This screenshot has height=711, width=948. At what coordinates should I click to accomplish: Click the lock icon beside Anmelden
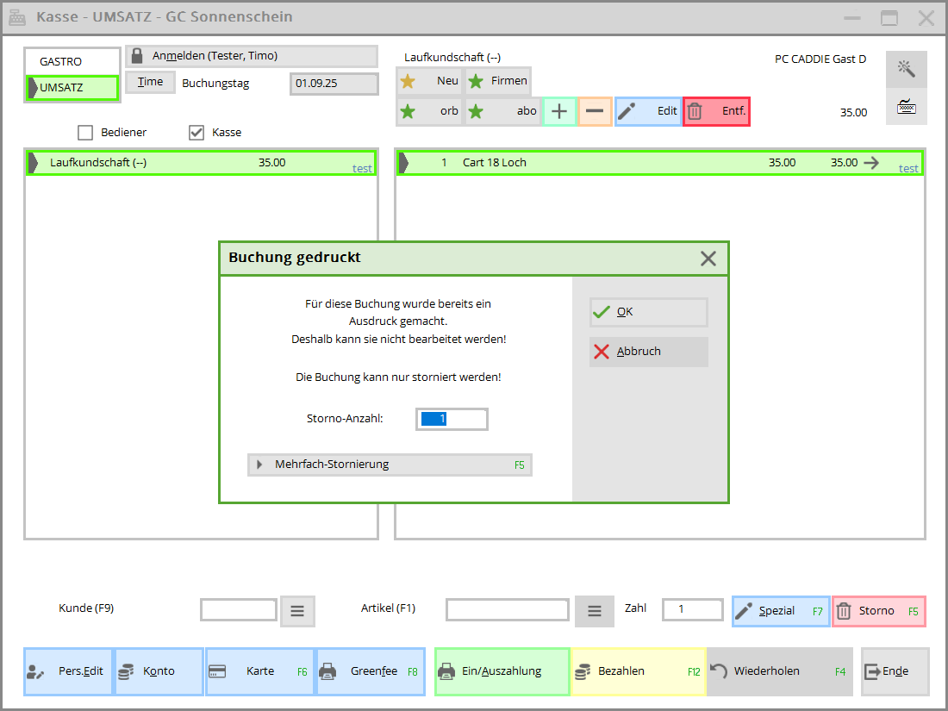click(x=137, y=56)
